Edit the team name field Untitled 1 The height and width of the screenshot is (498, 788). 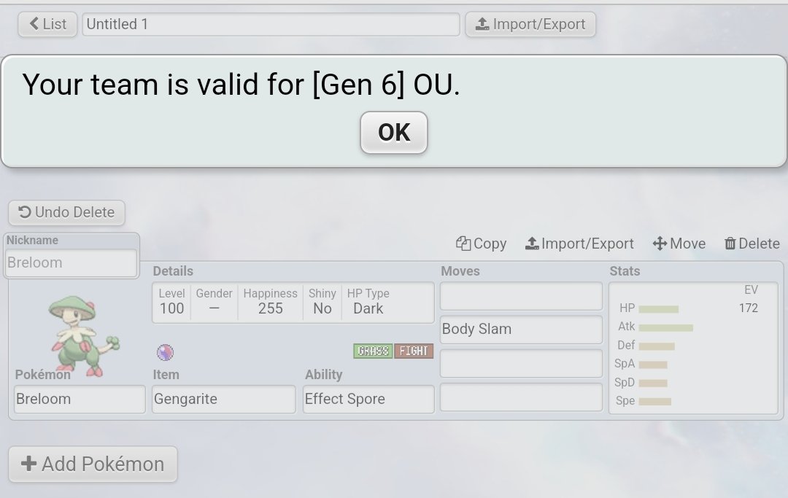pyautogui.click(x=271, y=24)
